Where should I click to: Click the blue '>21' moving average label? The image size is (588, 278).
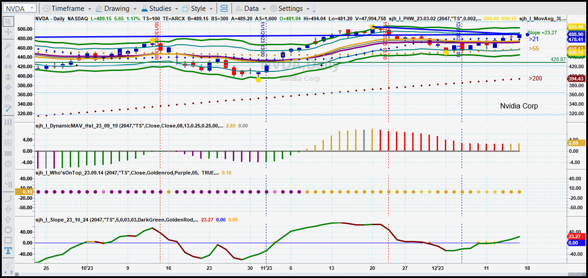tap(533, 39)
